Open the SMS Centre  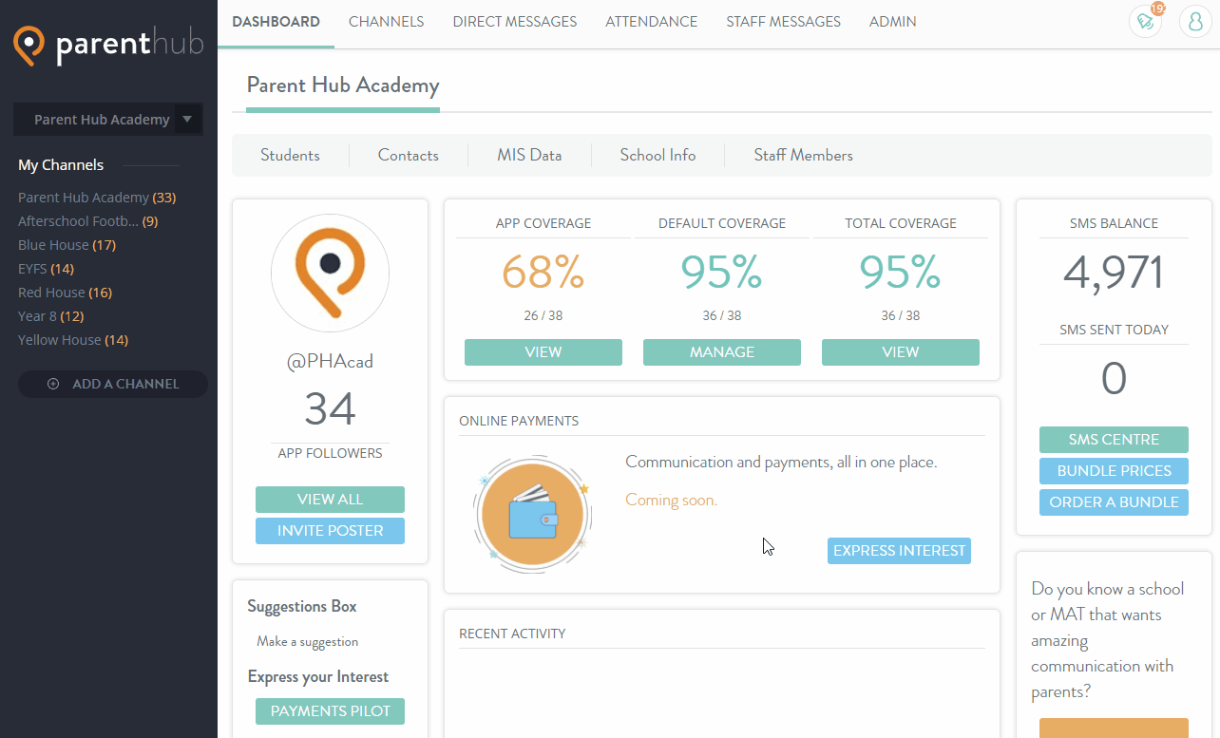[1114, 440]
